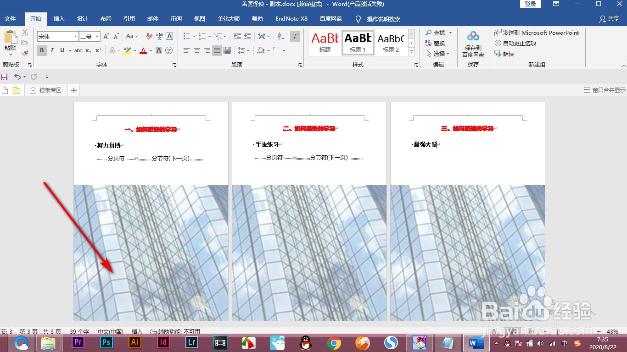
Task: Open the font size dropdown (二号)
Action: (97, 36)
